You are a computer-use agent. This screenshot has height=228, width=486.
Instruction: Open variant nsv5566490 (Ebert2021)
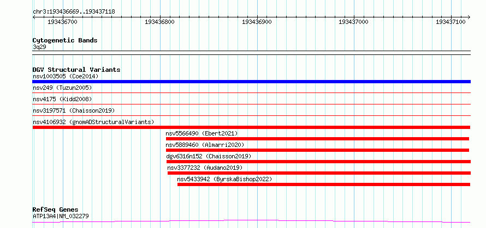pos(201,133)
